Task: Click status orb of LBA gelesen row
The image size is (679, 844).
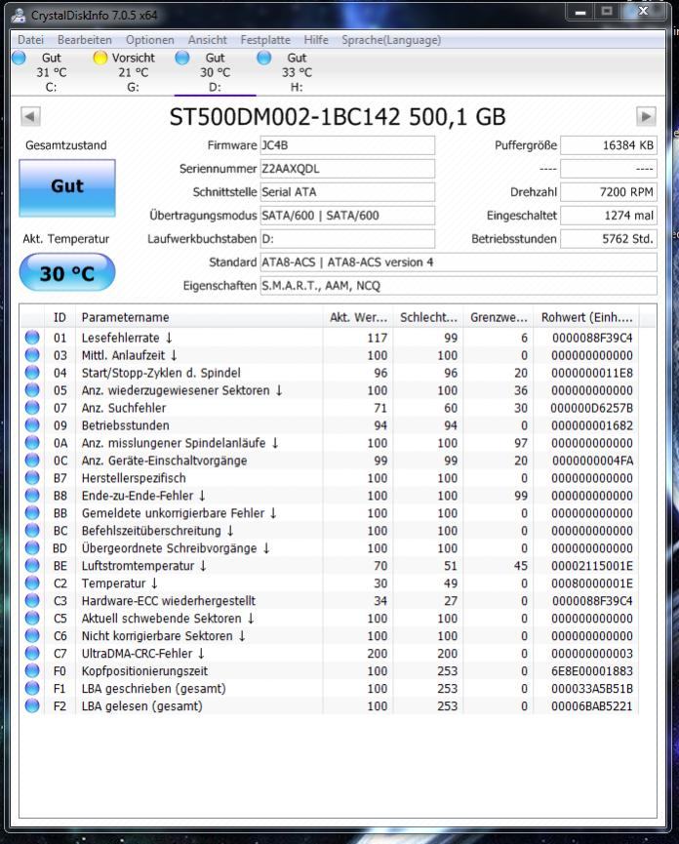Action: click(x=32, y=705)
